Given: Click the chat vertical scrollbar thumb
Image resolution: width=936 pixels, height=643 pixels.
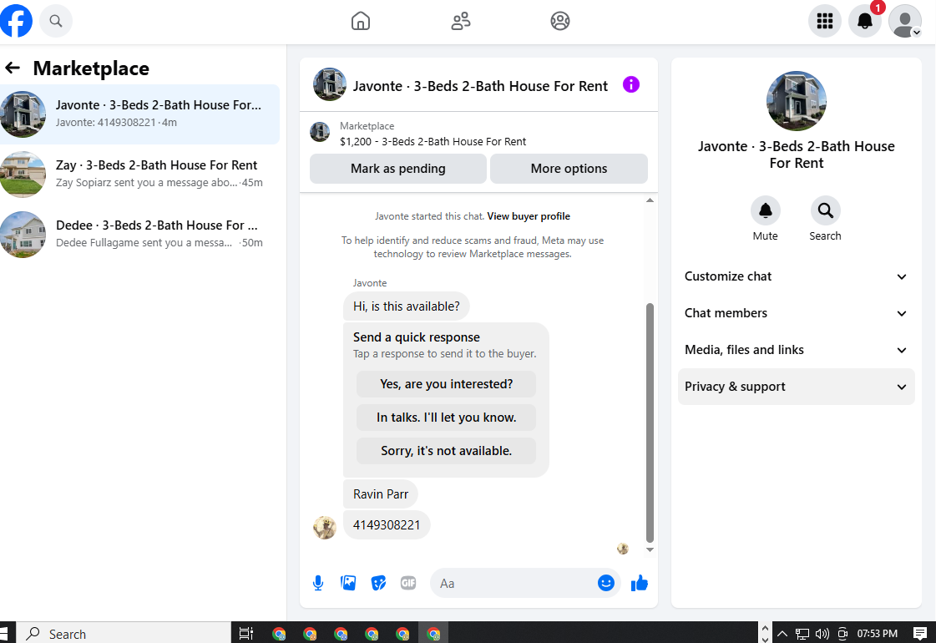Looking at the screenshot, I should (x=650, y=422).
